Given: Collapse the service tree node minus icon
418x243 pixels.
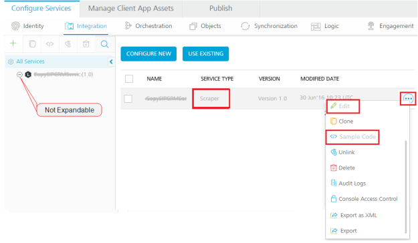Looking at the screenshot, I should click(x=19, y=74).
